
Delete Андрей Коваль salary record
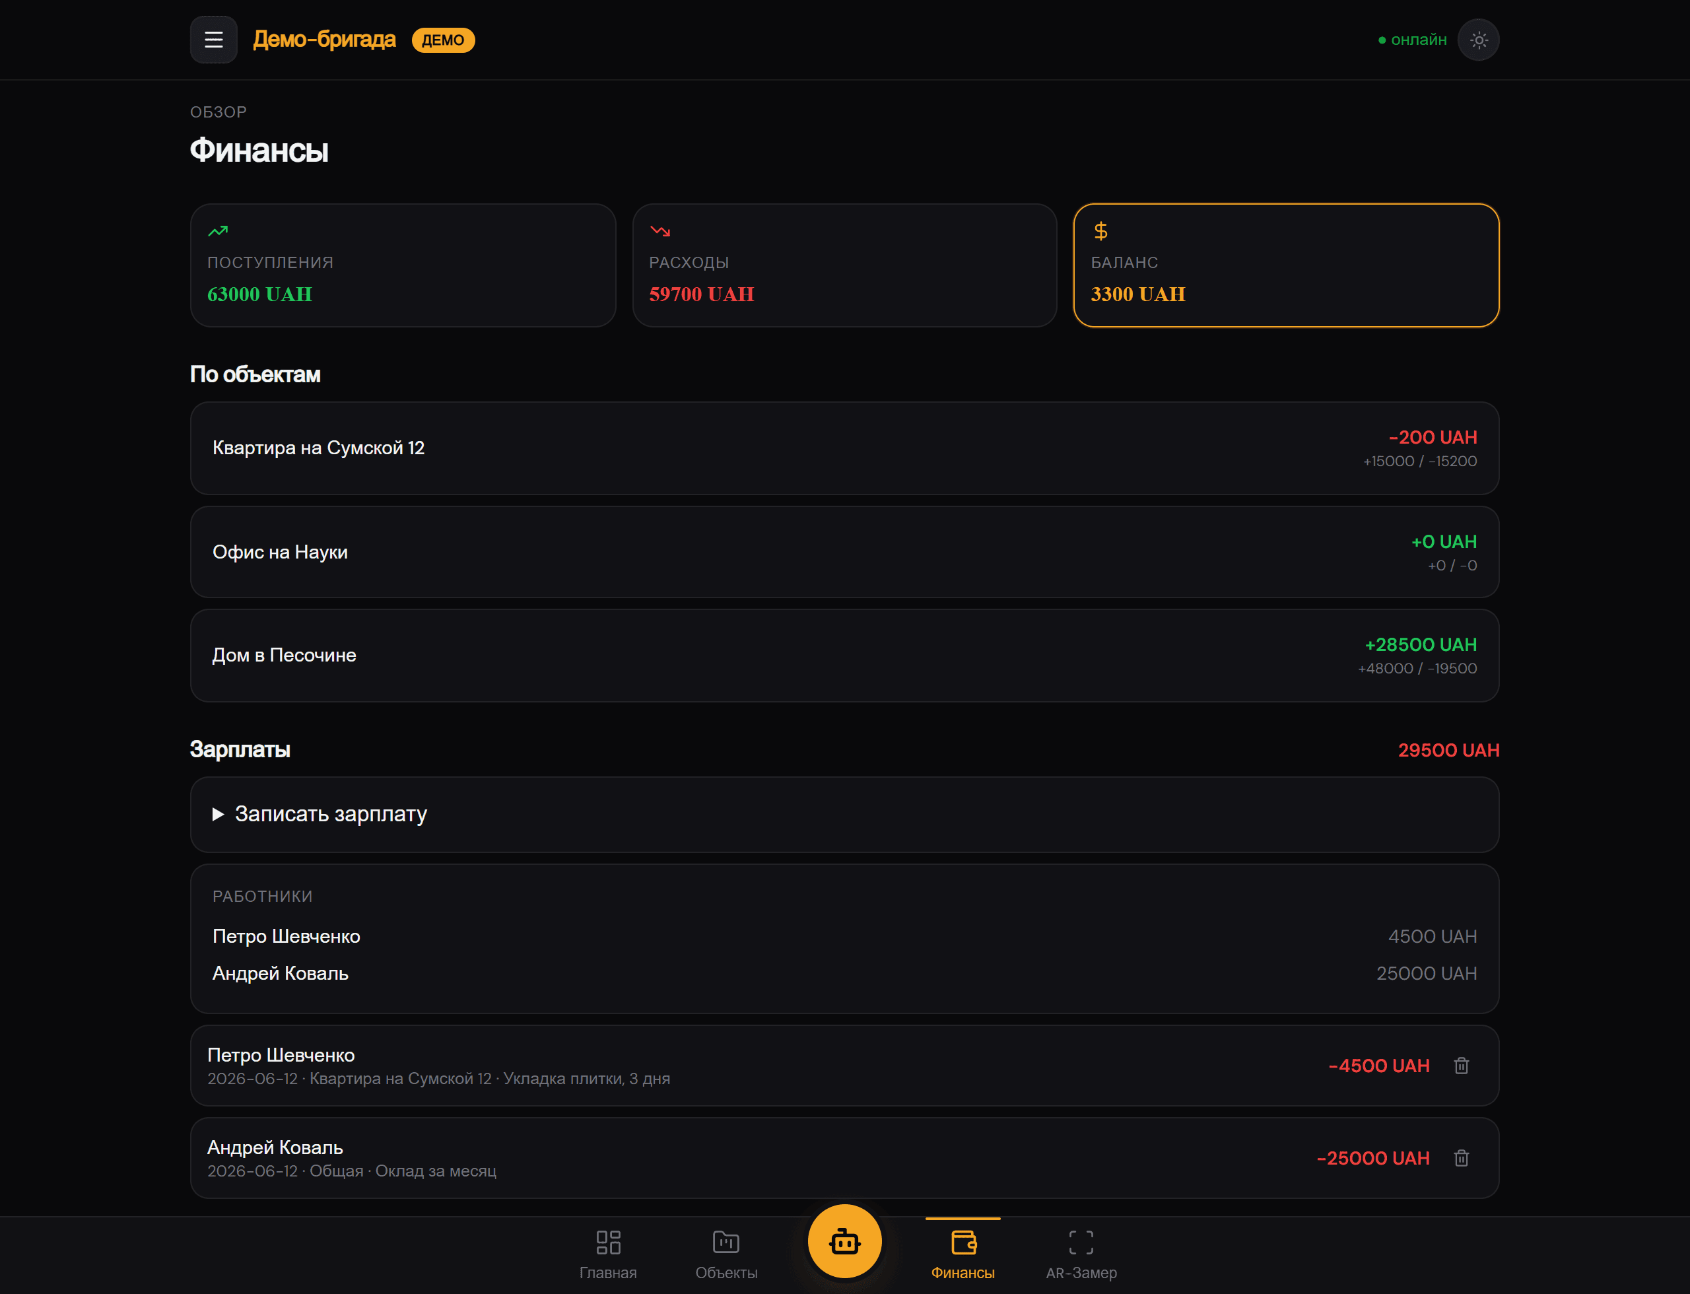point(1461,1158)
